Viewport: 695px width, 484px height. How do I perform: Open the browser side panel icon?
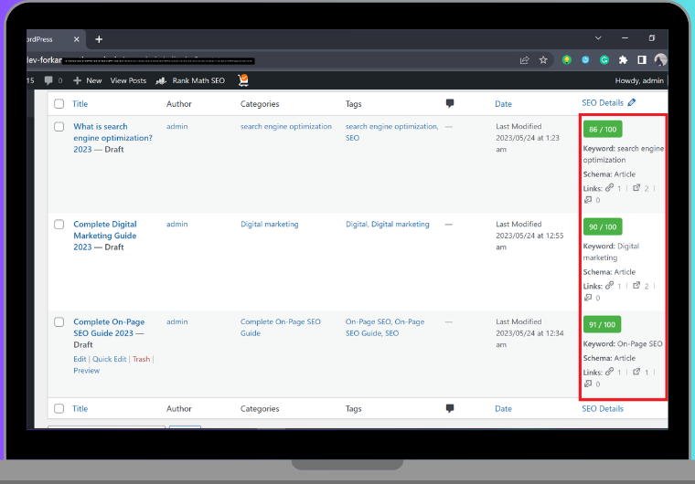click(642, 59)
